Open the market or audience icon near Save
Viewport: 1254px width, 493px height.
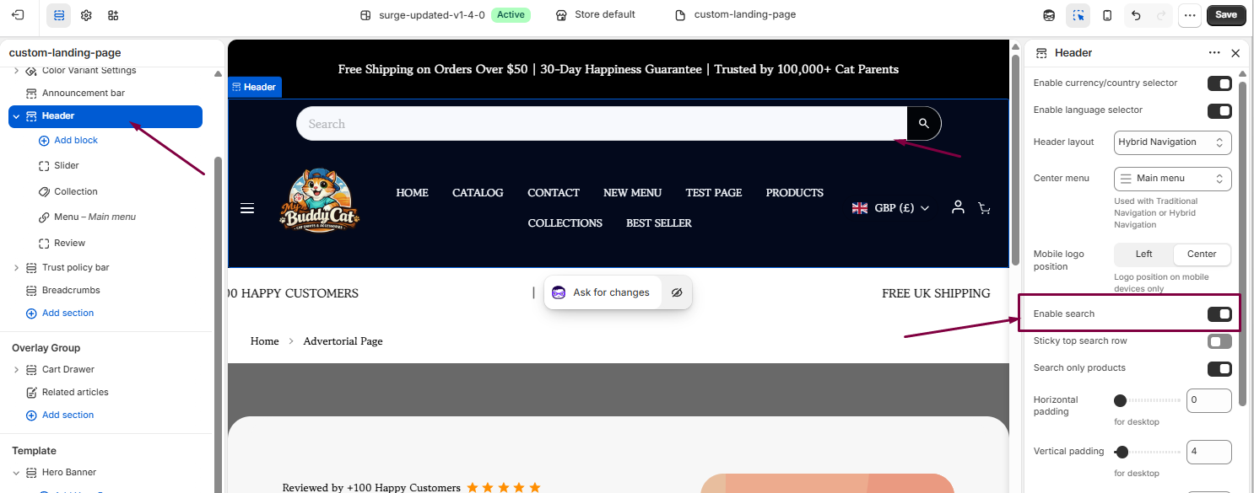point(1049,15)
